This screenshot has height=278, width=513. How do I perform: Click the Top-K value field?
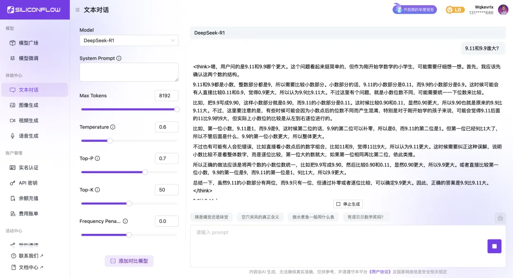pyautogui.click(x=167, y=190)
